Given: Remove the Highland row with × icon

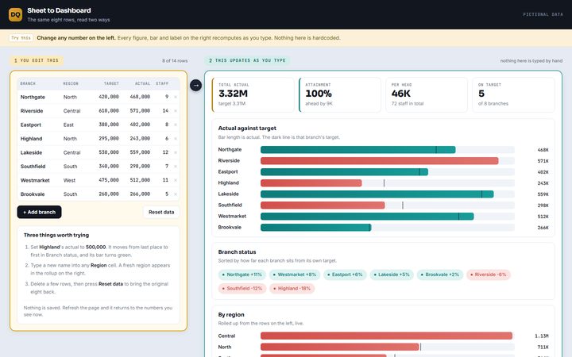Looking at the screenshot, I should [x=176, y=138].
